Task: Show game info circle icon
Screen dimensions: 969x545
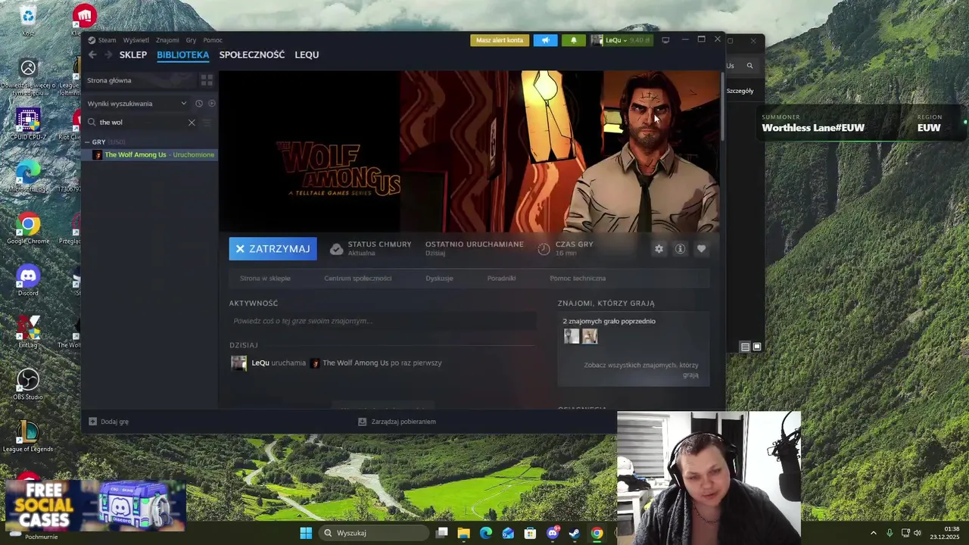Action: pyautogui.click(x=680, y=249)
